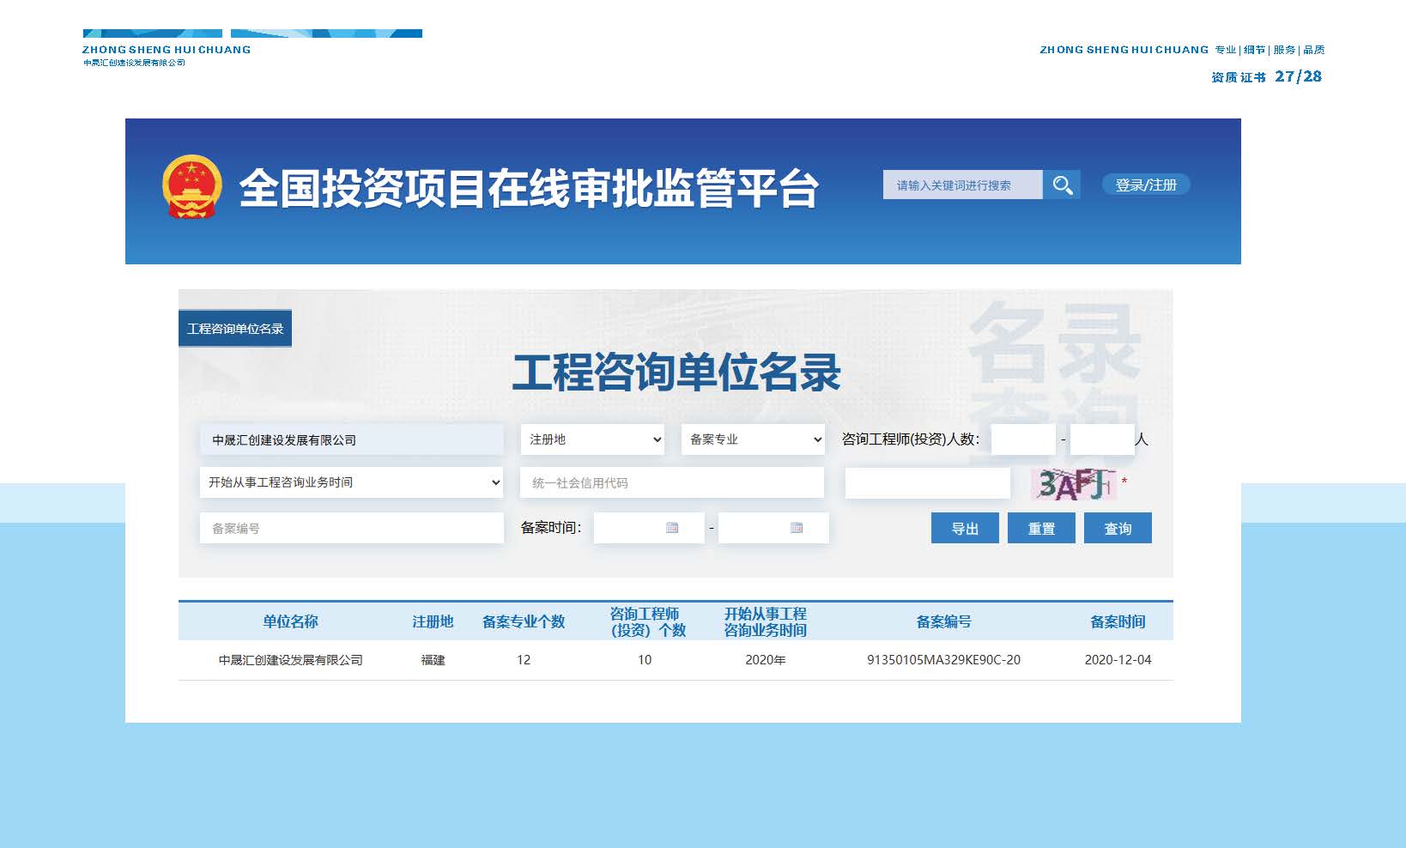Image resolution: width=1406 pixels, height=848 pixels.
Task: Focus the keyword search box in header
Action: [962, 185]
